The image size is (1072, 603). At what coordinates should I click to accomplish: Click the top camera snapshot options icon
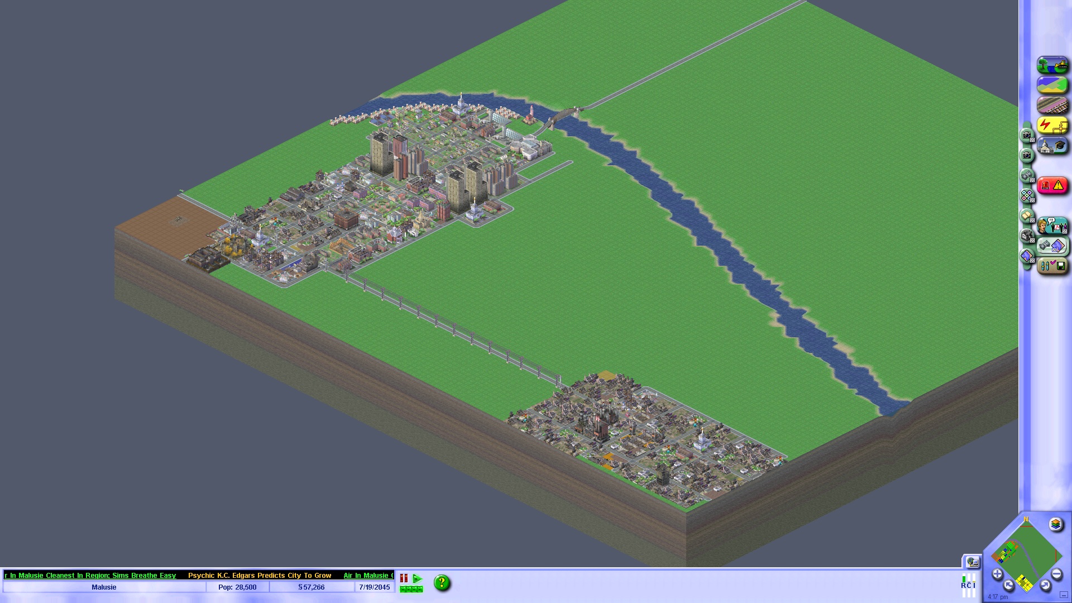(1027, 135)
